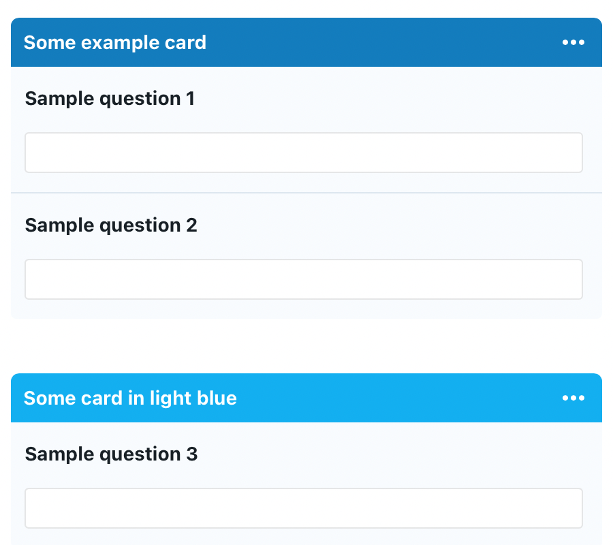Click into the Sample question 2 input box

pyautogui.click(x=303, y=279)
